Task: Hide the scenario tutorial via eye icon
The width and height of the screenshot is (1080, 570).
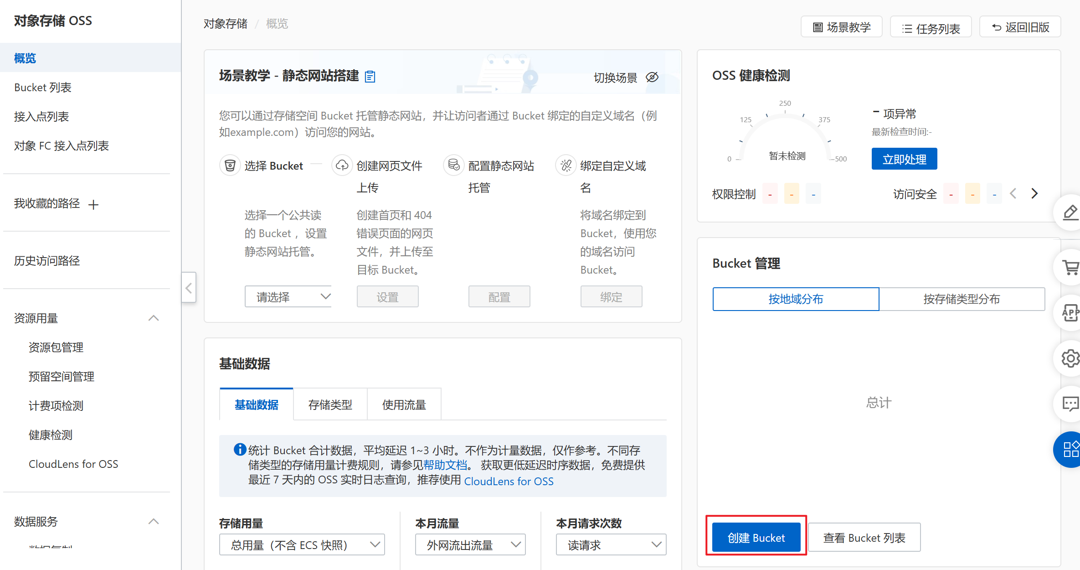Action: point(652,78)
